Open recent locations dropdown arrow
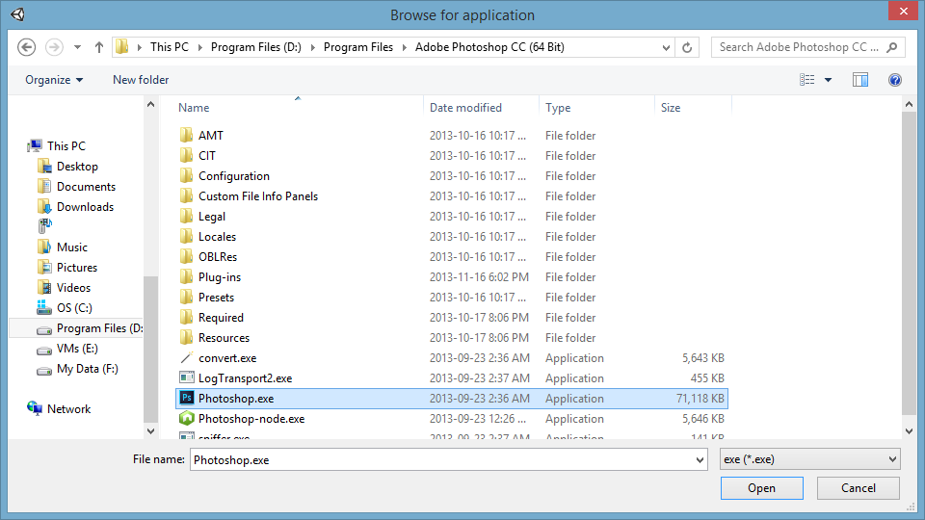 77,47
